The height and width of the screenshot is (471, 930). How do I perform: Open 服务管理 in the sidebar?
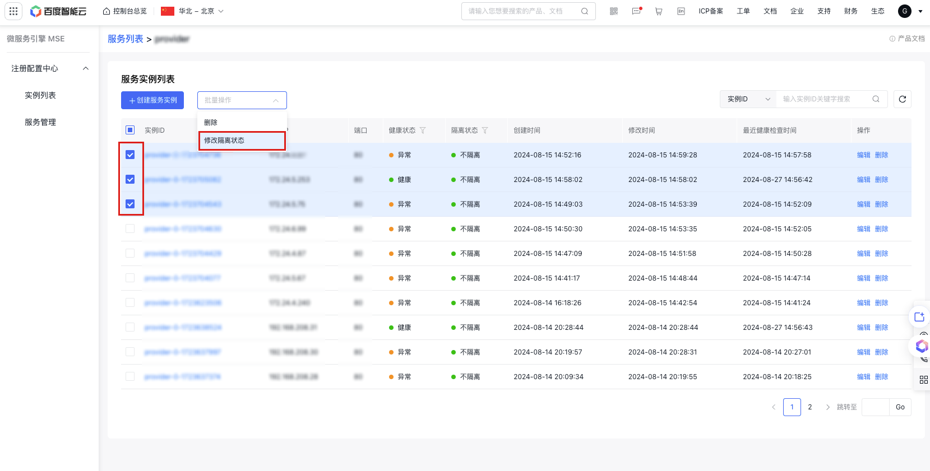(x=40, y=122)
